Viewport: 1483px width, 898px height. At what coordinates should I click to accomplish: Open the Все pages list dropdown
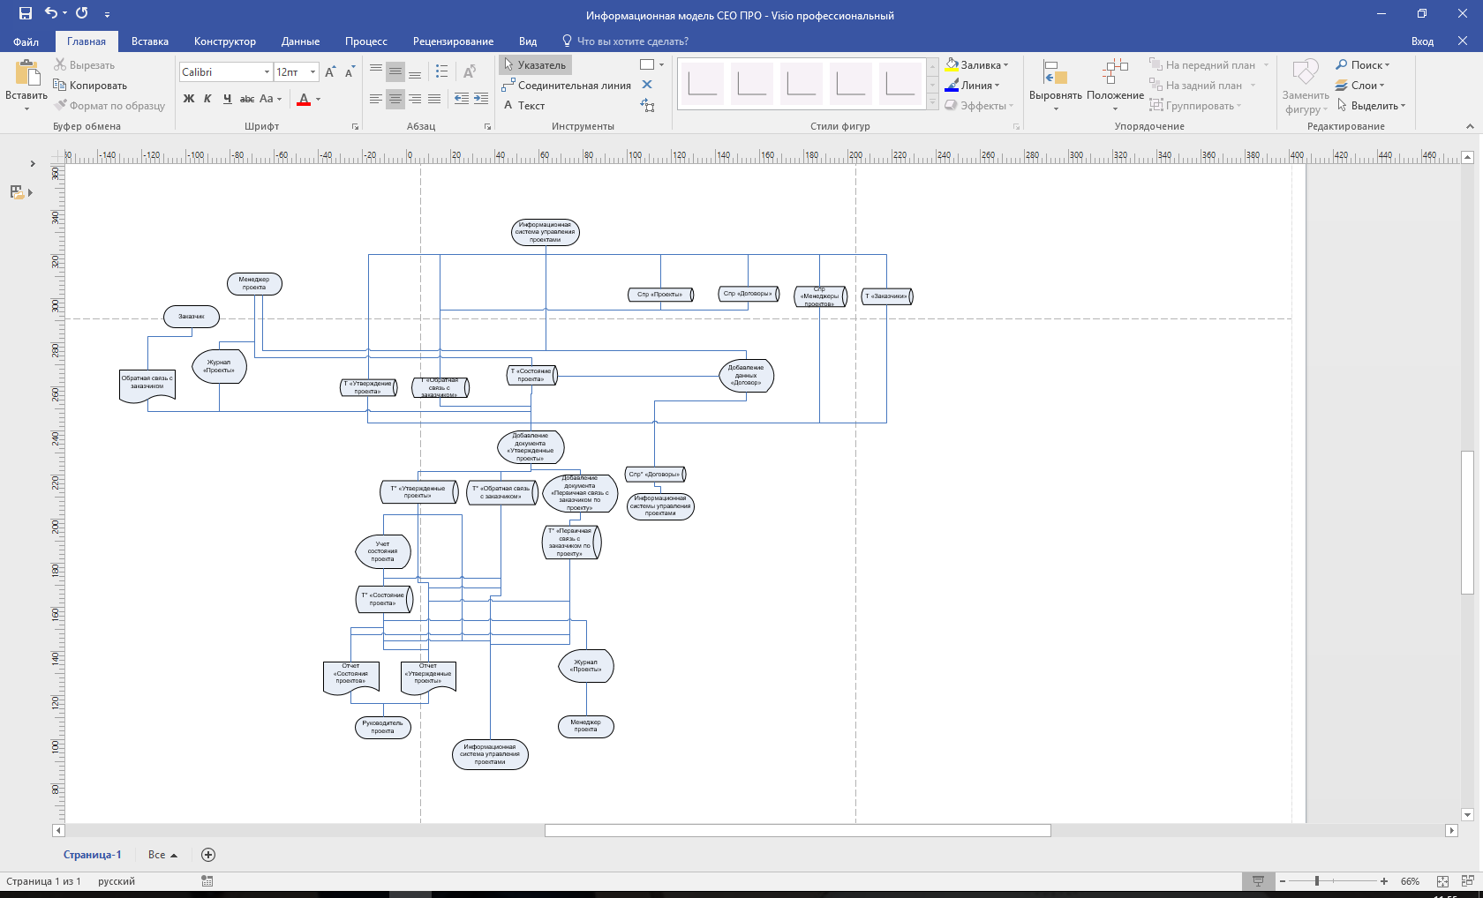[x=162, y=855]
